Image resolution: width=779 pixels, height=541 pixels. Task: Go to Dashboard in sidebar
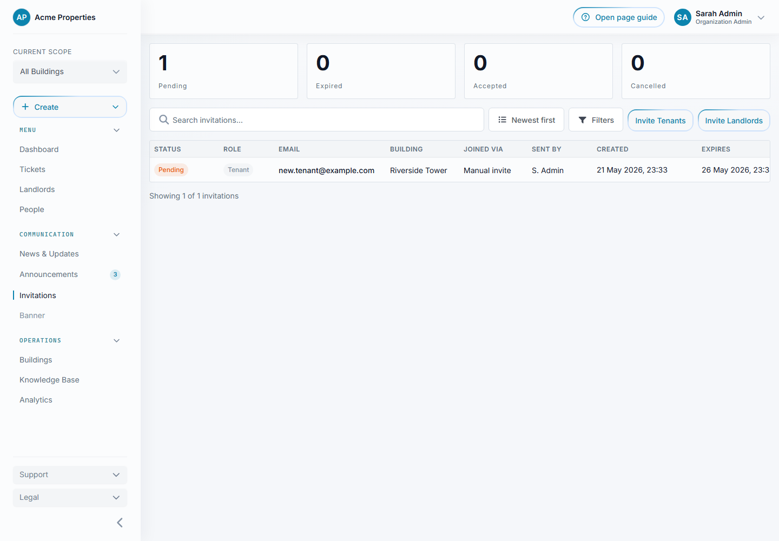click(x=39, y=149)
